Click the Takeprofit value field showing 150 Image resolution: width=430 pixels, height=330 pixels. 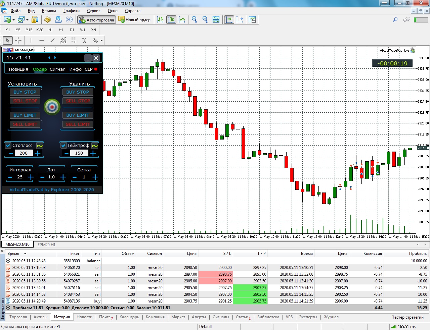point(79,153)
